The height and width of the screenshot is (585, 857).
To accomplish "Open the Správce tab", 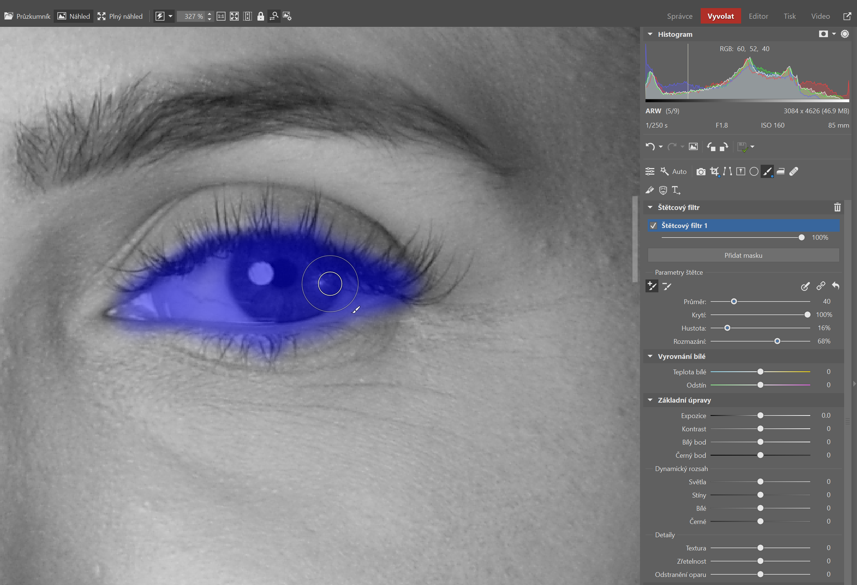I will point(679,16).
